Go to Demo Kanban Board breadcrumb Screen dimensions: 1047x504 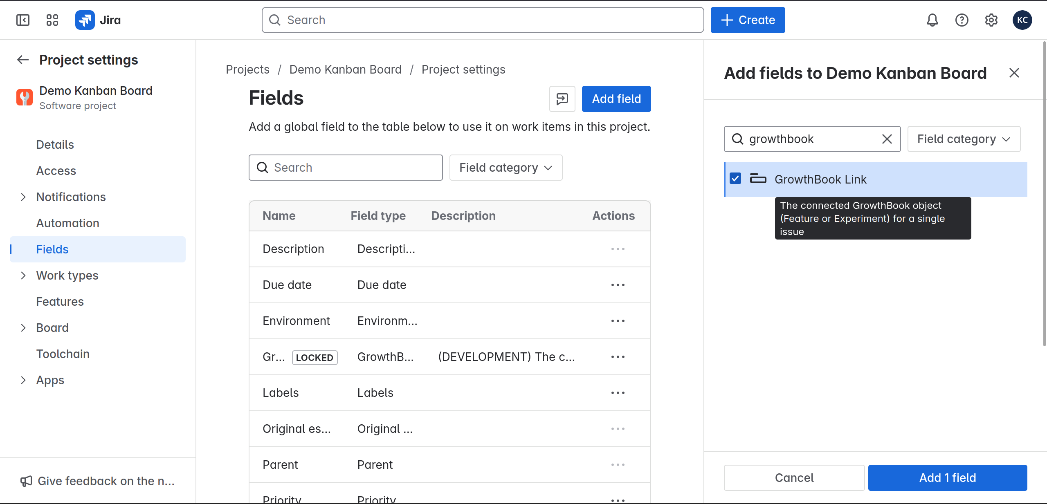[x=346, y=69]
